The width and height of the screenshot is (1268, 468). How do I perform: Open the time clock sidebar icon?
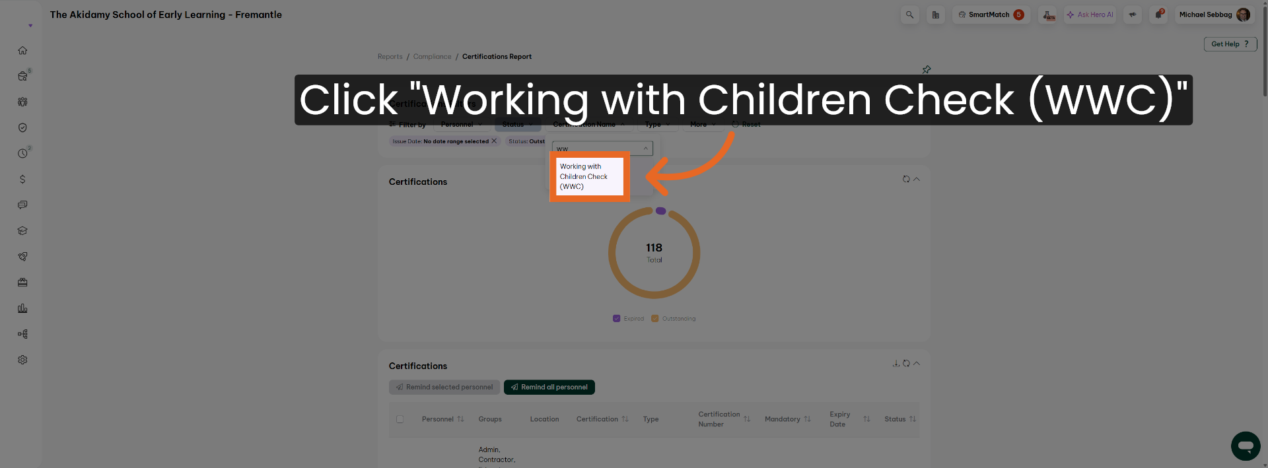(x=23, y=153)
